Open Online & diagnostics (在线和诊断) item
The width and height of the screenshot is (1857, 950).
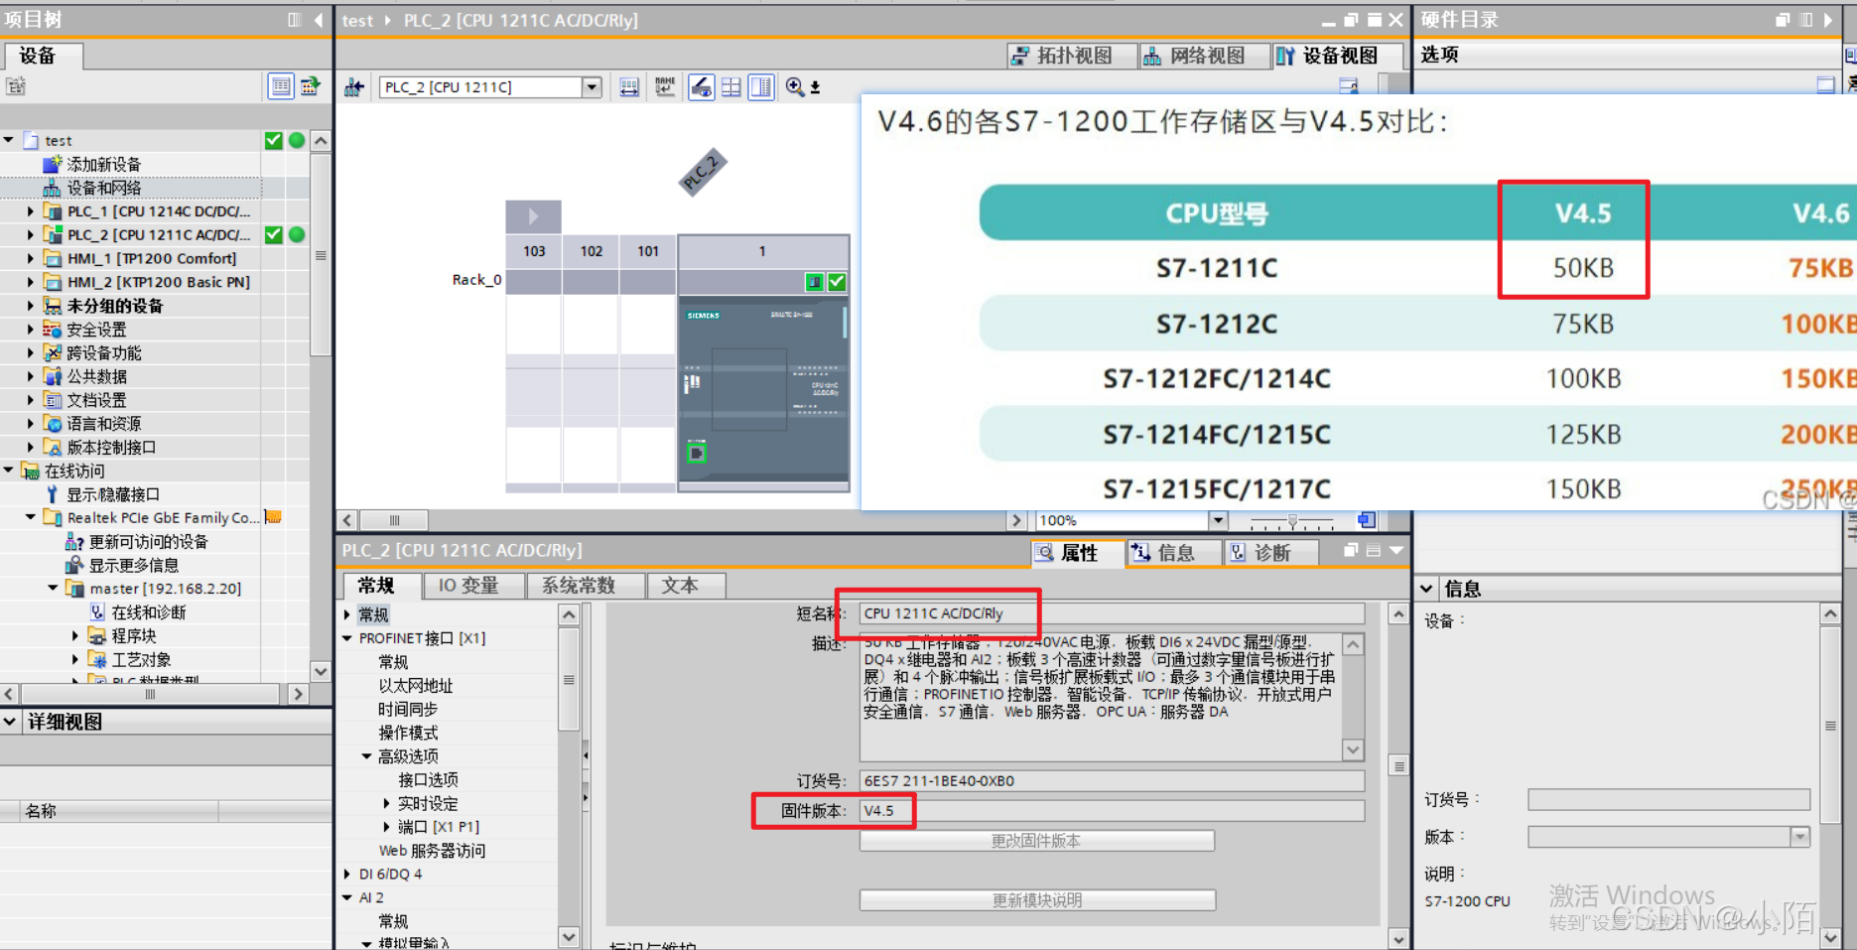148,612
